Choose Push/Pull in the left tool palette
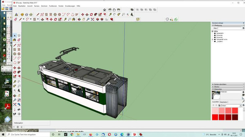 click(19, 68)
